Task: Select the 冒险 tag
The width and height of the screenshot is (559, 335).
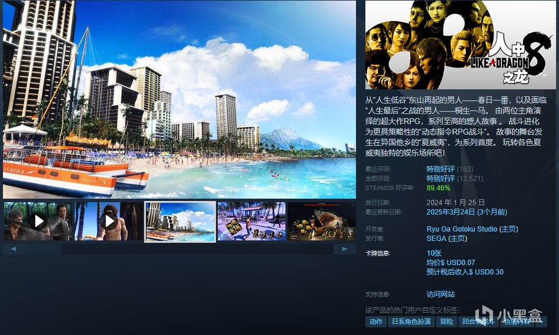Action: (x=447, y=321)
